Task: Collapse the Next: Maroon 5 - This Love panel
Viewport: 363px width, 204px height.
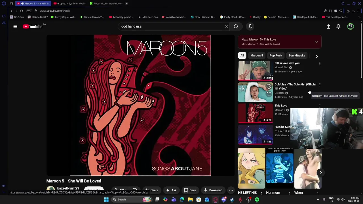Action: click(316, 42)
